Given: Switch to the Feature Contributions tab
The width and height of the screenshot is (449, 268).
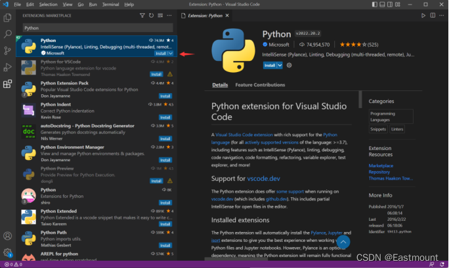Looking at the screenshot, I should [x=260, y=85].
